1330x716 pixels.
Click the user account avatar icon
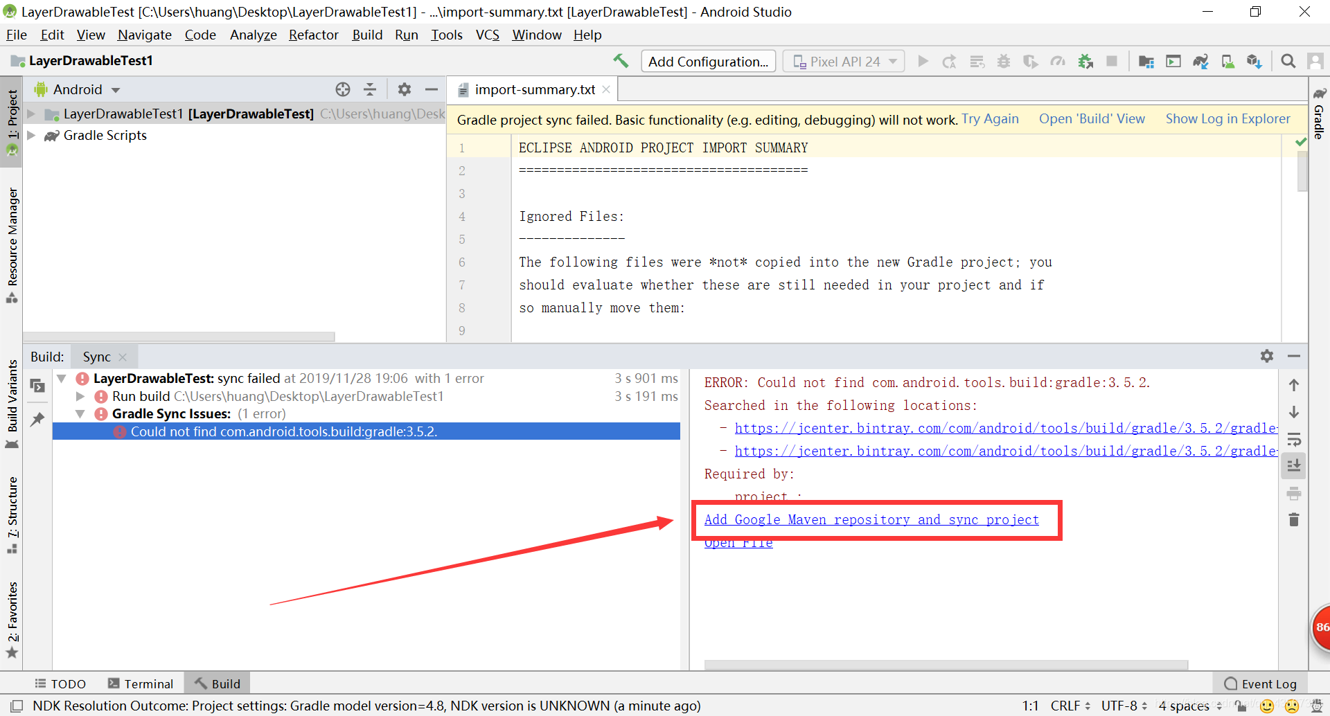pyautogui.click(x=1315, y=62)
